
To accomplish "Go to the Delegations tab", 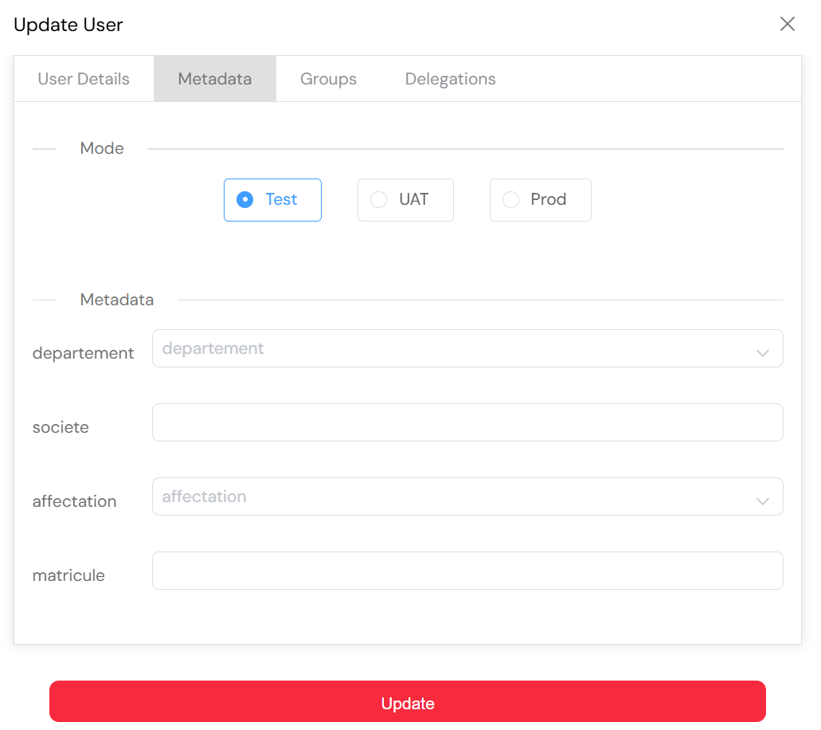I will (x=450, y=79).
